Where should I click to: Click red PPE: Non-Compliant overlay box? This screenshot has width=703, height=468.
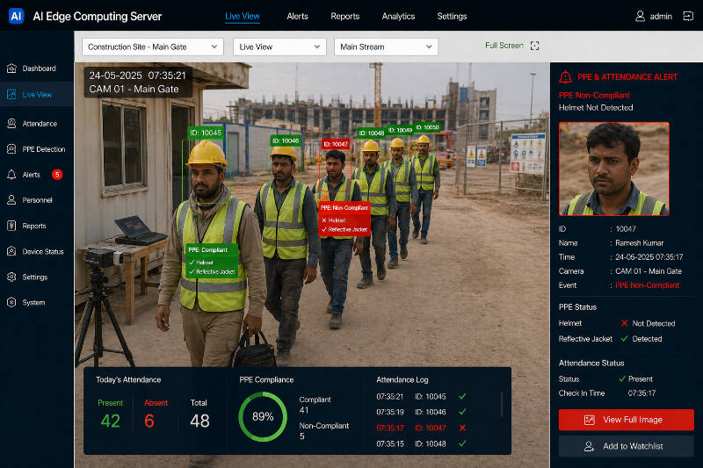coord(344,219)
